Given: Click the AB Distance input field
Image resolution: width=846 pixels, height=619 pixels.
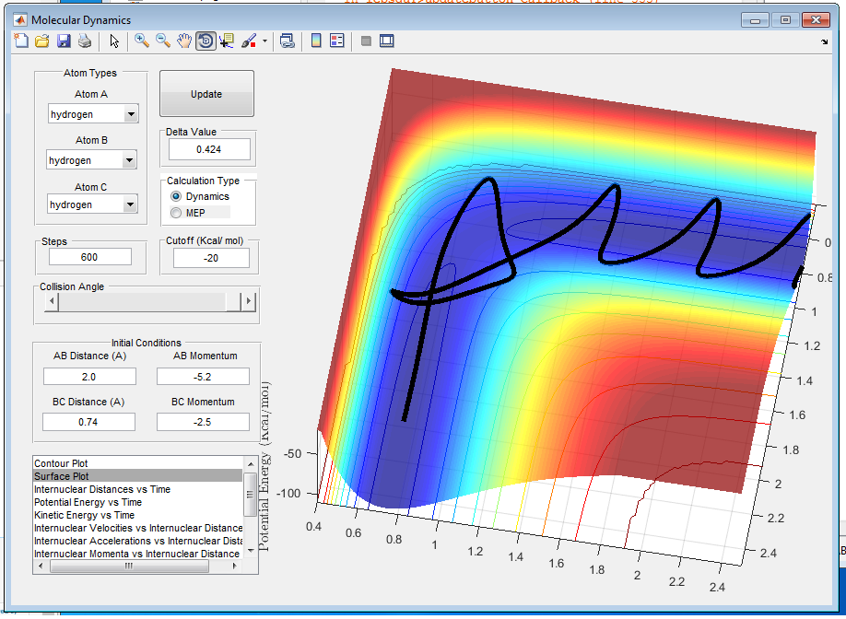Looking at the screenshot, I should point(89,376).
